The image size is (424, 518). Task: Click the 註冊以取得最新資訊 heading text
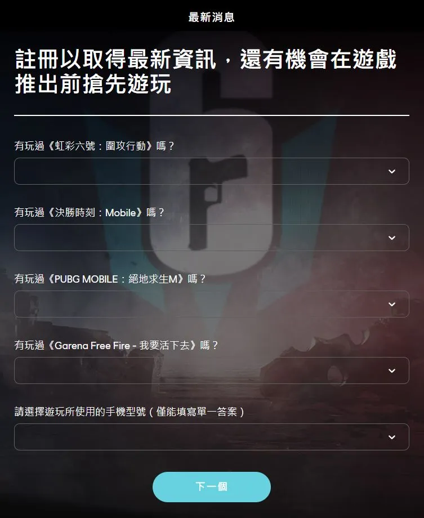[115, 60]
